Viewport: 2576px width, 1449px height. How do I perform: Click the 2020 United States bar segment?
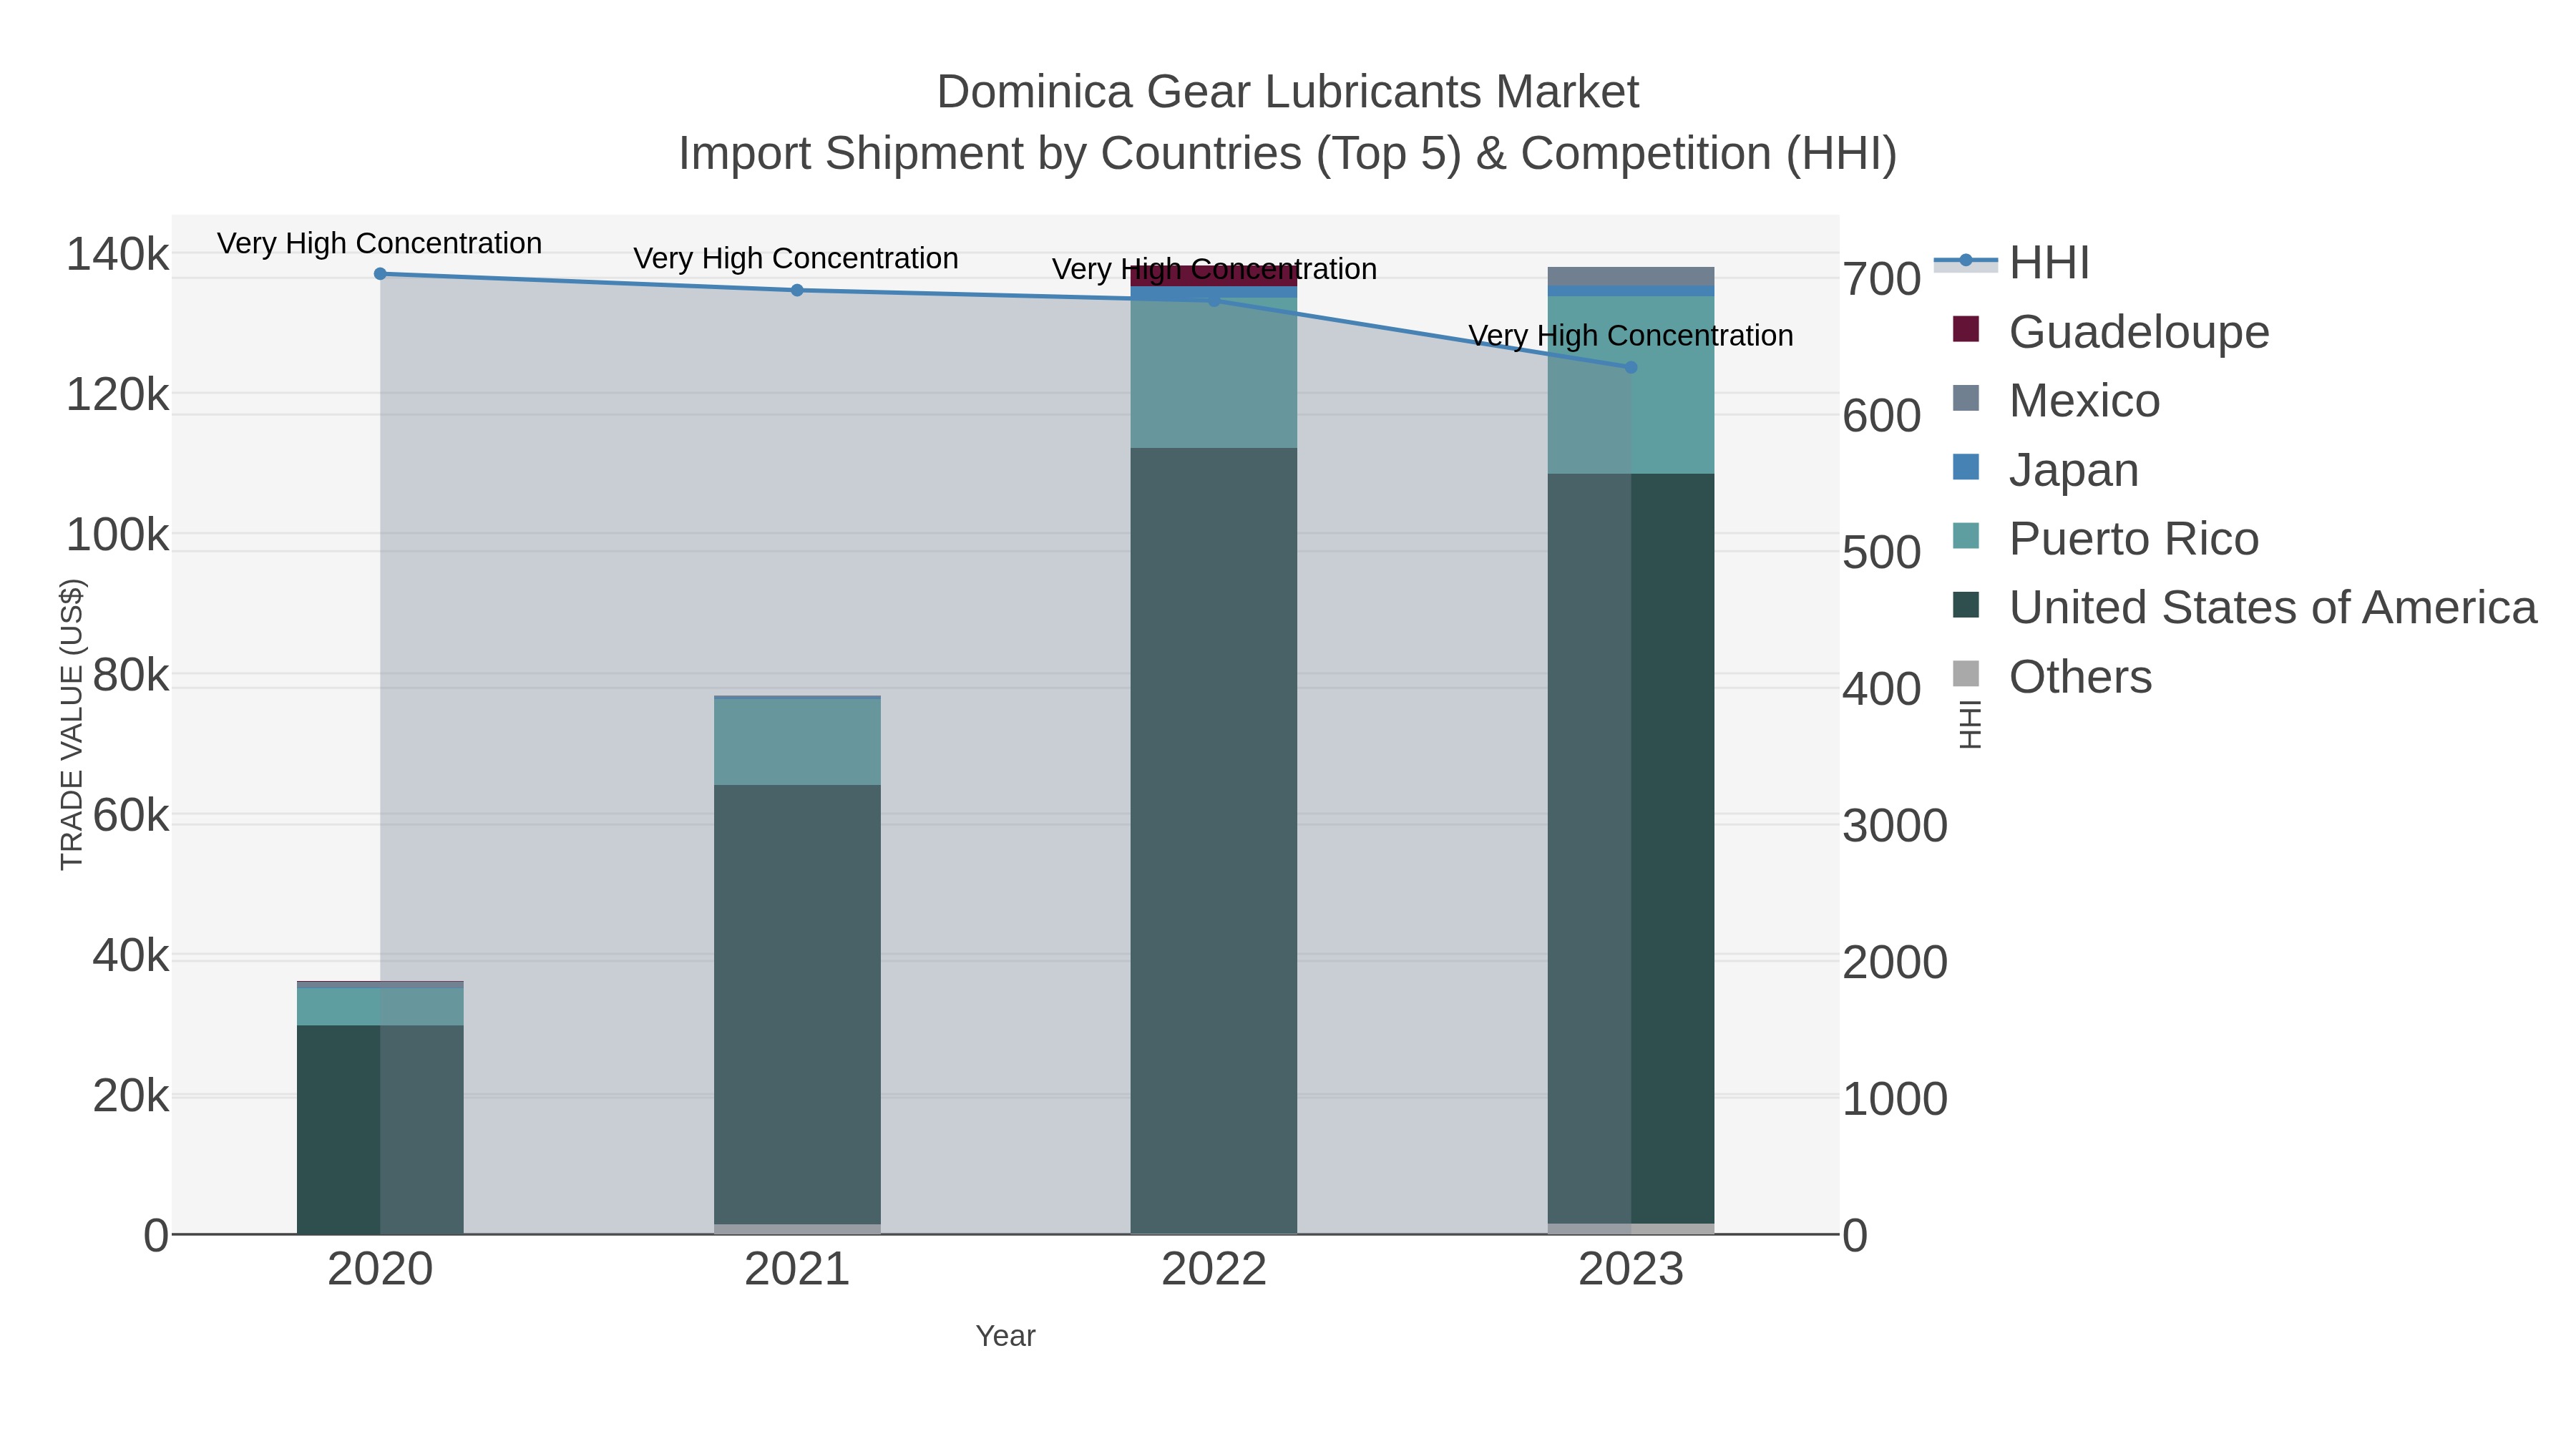pyautogui.click(x=380, y=1130)
